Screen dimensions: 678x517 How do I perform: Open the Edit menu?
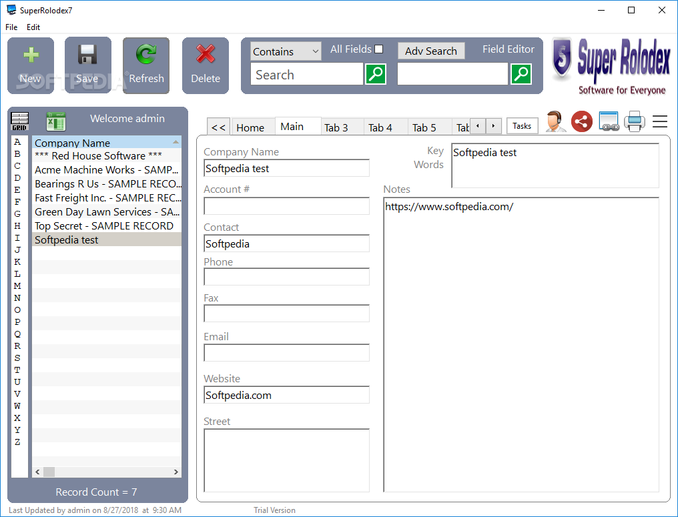coord(33,27)
